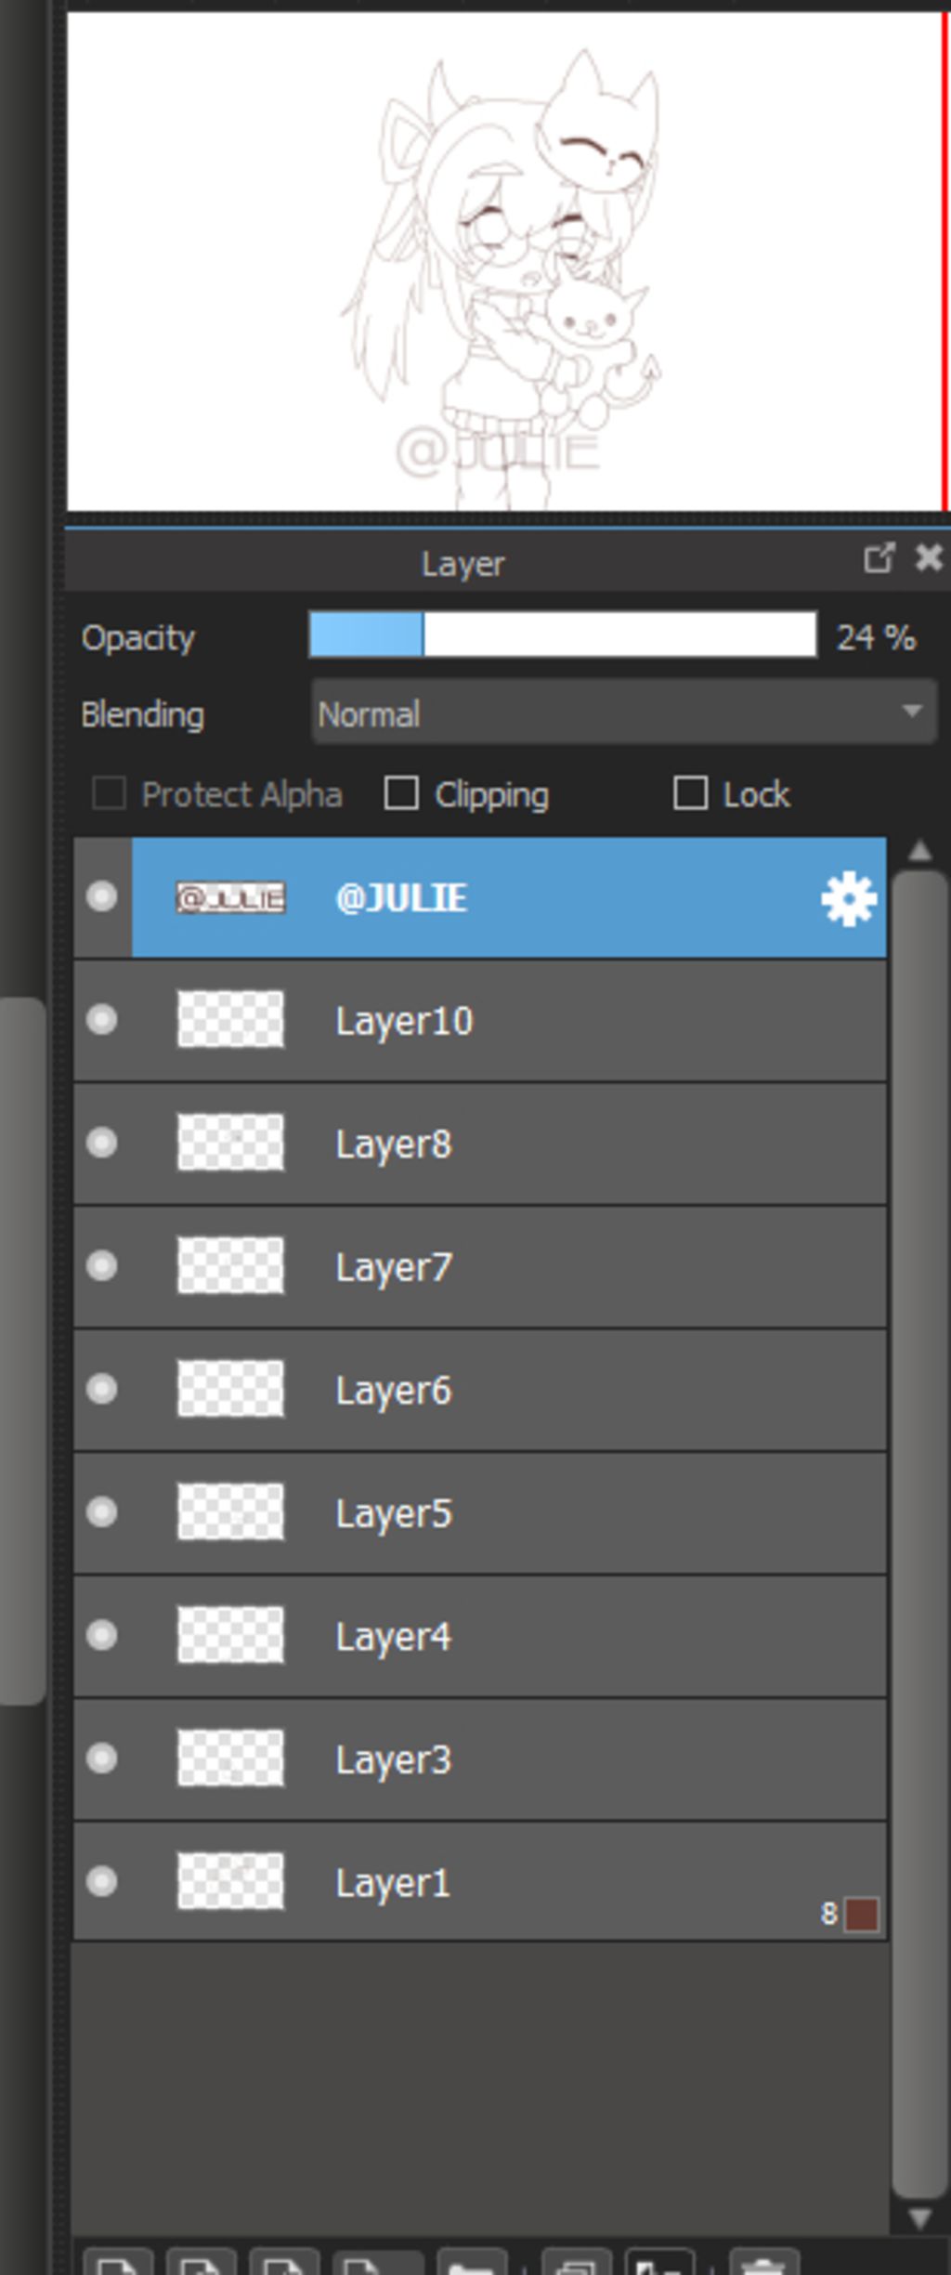Open the Blending mode Normal dropdown

click(x=624, y=713)
